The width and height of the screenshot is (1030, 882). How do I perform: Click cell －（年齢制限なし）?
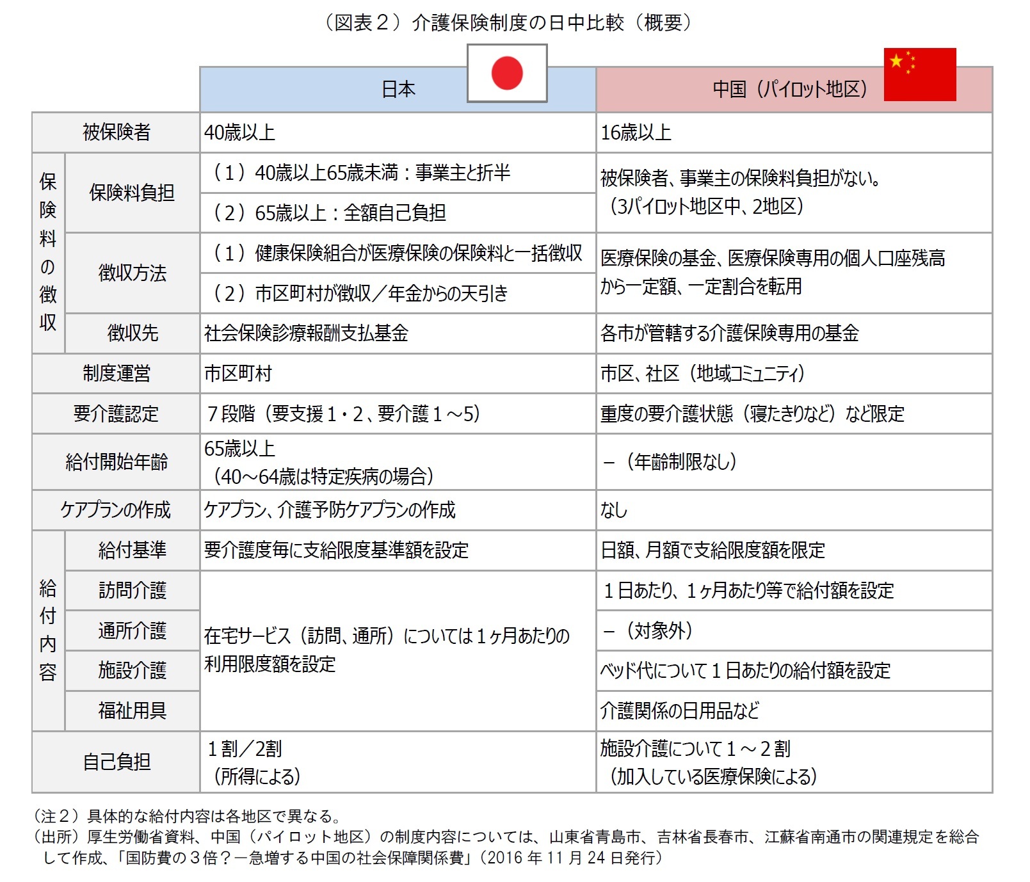pyautogui.click(x=794, y=462)
